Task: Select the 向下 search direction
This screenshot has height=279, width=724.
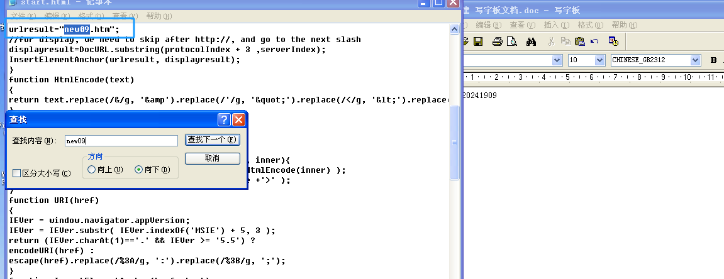Action: 138,170
